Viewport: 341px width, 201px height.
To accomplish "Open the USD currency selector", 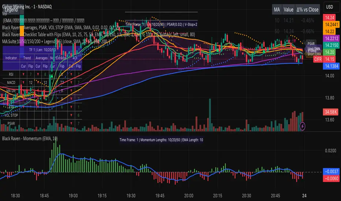I will click(329, 7).
